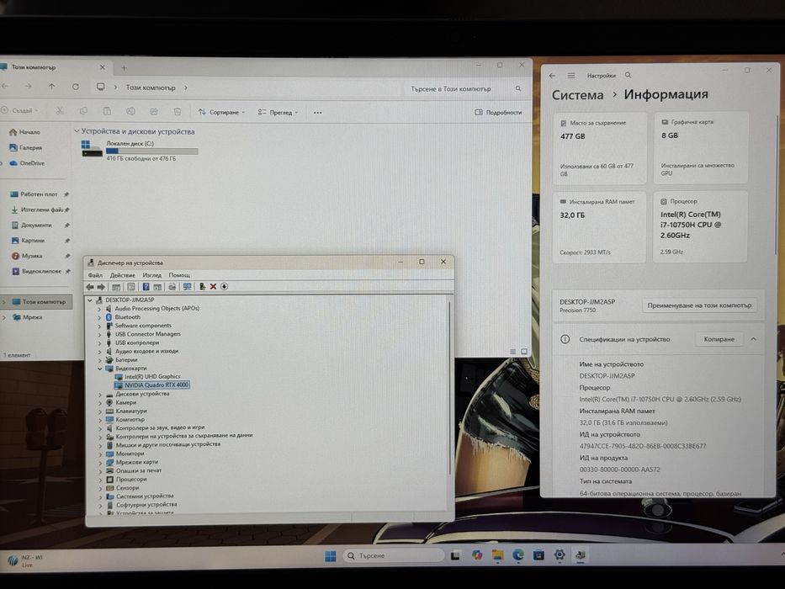Collapse the Видеокарти node
This screenshot has width=785, height=589.
[100, 369]
